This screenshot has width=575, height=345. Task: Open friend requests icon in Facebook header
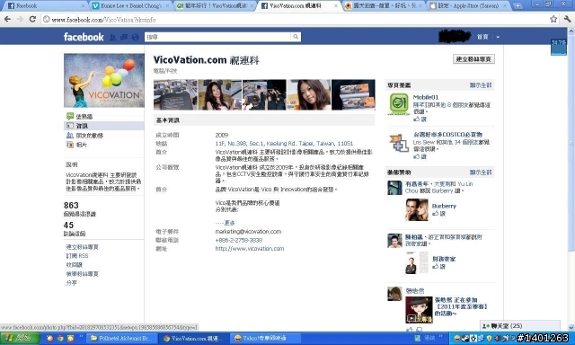[113, 37]
